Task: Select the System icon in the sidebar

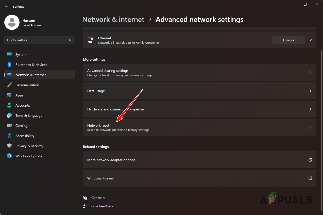Action: [x=9, y=54]
